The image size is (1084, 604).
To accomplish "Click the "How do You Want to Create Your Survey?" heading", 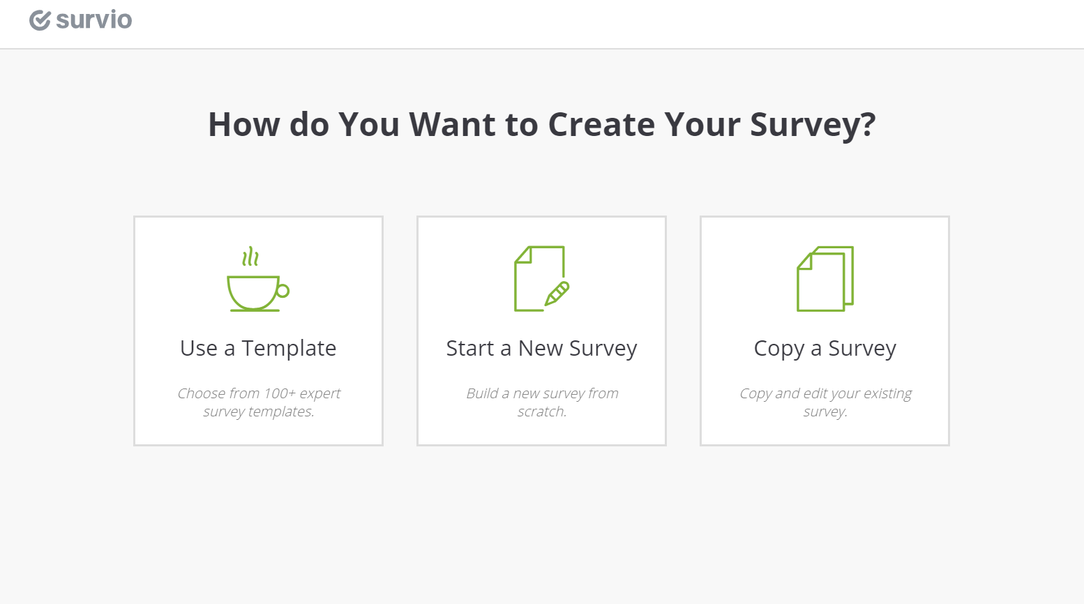I will click(541, 125).
